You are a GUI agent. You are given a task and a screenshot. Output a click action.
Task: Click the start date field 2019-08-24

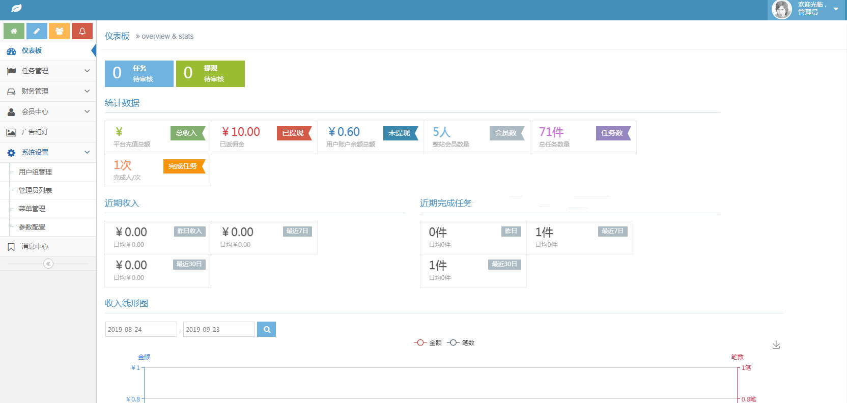(x=141, y=329)
